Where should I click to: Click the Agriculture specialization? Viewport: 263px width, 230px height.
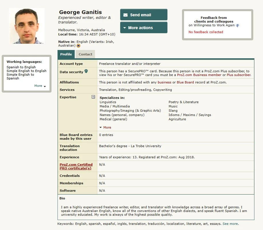click(x=177, y=119)
